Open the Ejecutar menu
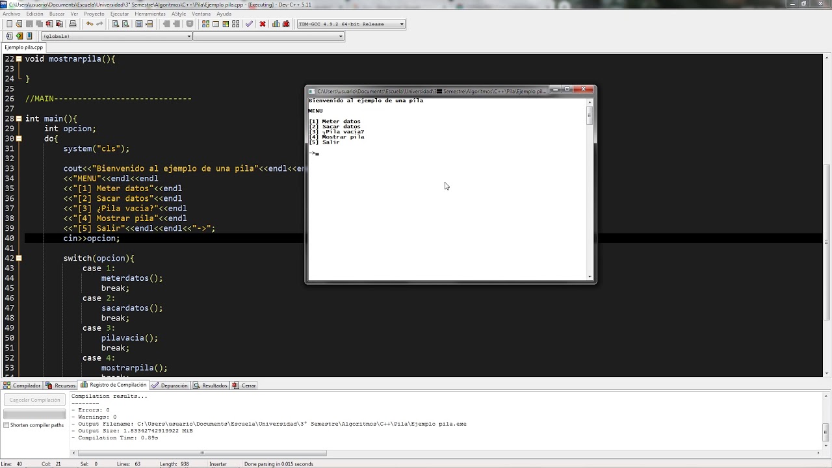This screenshot has height=468, width=832. pyautogui.click(x=120, y=14)
